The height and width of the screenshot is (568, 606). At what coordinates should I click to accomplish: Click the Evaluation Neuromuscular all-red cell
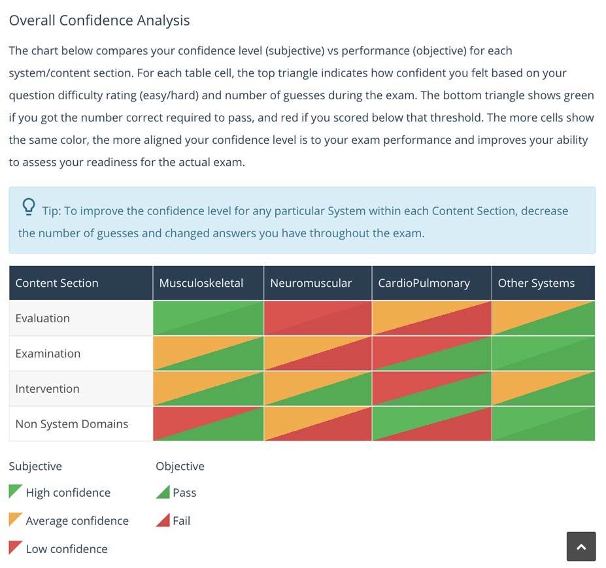(318, 318)
